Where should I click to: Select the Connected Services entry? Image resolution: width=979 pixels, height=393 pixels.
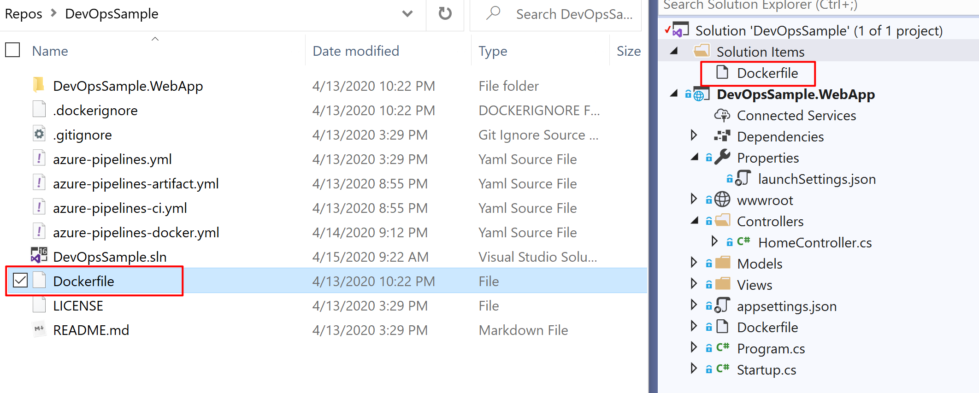coord(796,115)
